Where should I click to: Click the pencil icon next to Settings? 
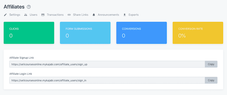[x=5, y=15]
